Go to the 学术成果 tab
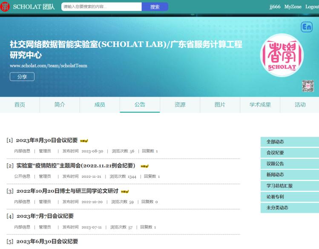The width and height of the screenshot is (319, 249). [x=260, y=105]
